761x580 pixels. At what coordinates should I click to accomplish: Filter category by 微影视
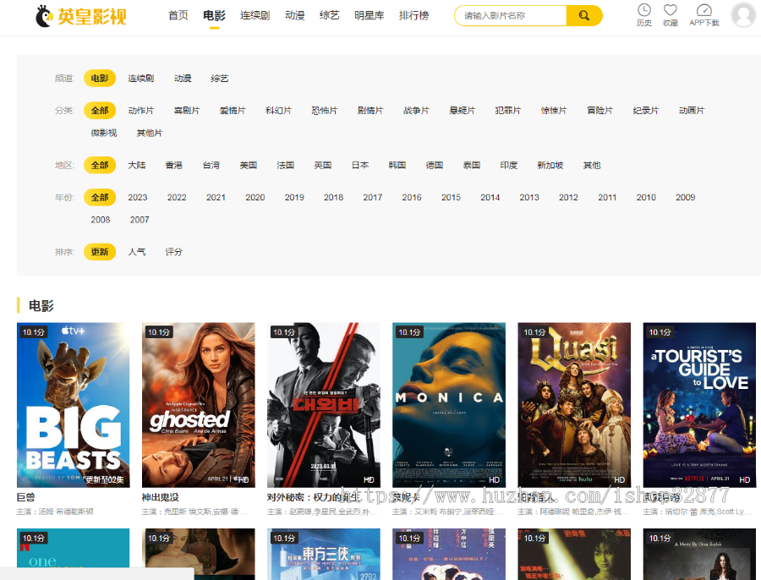coord(104,133)
